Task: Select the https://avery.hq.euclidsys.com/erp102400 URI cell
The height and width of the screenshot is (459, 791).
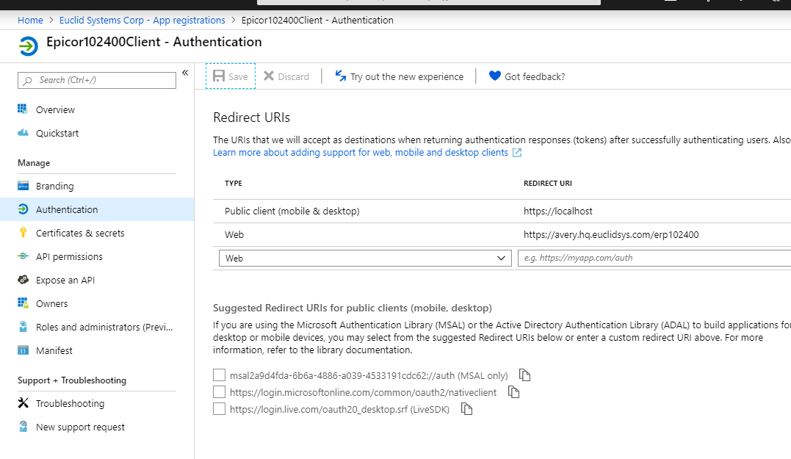Action: (611, 234)
